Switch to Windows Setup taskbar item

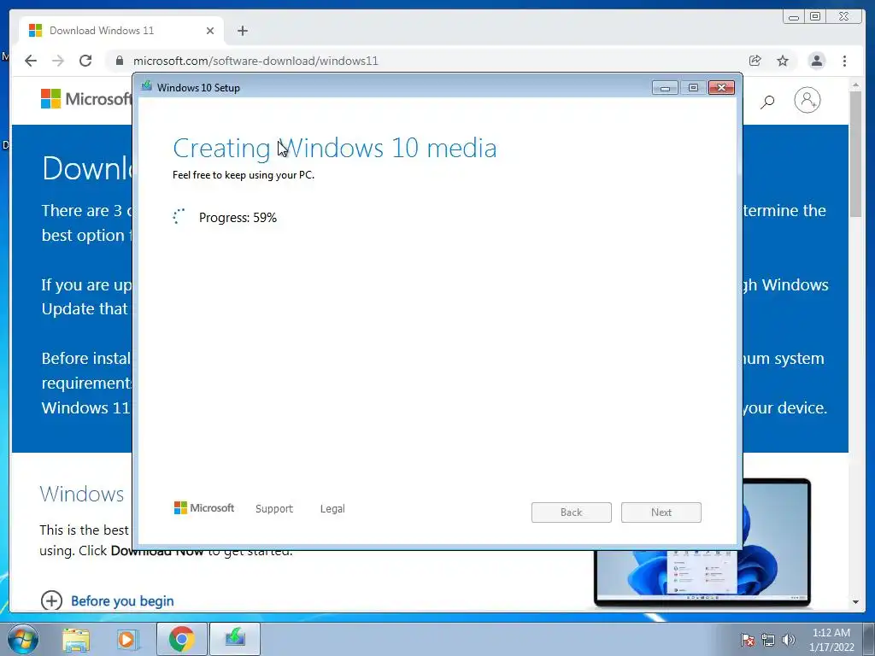[235, 639]
